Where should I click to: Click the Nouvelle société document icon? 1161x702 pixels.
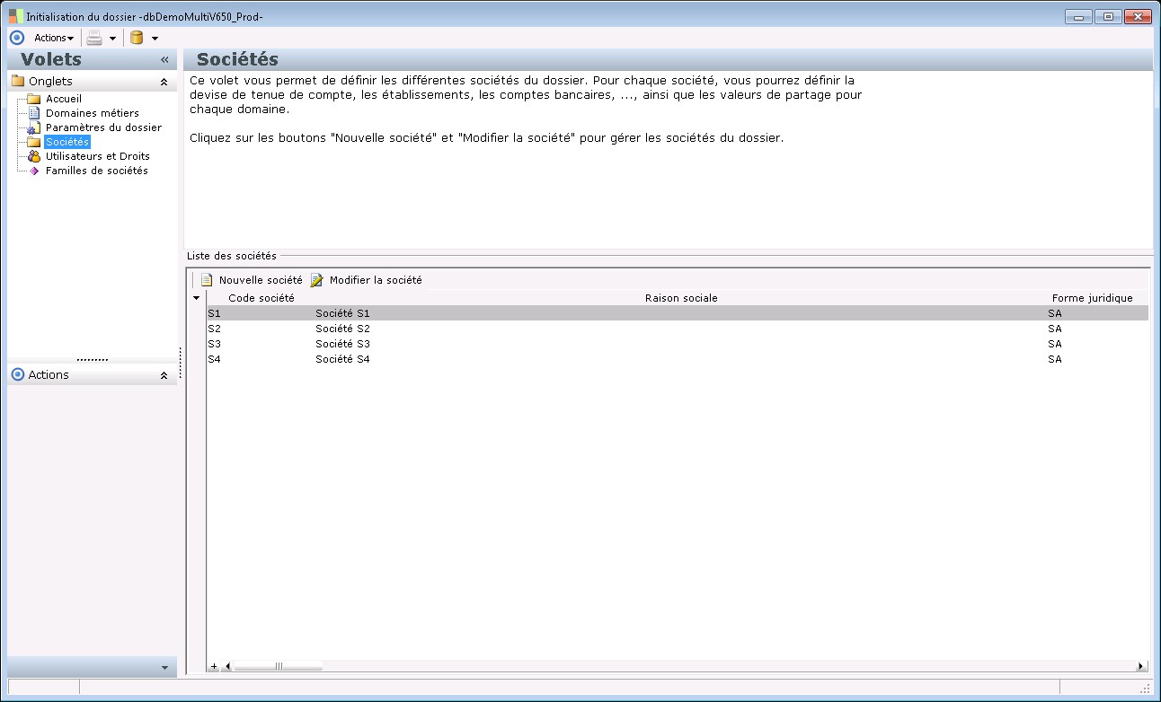[x=207, y=280]
